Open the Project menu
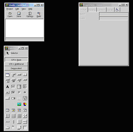Viewport: 133px width, 132px height. point(9,9)
